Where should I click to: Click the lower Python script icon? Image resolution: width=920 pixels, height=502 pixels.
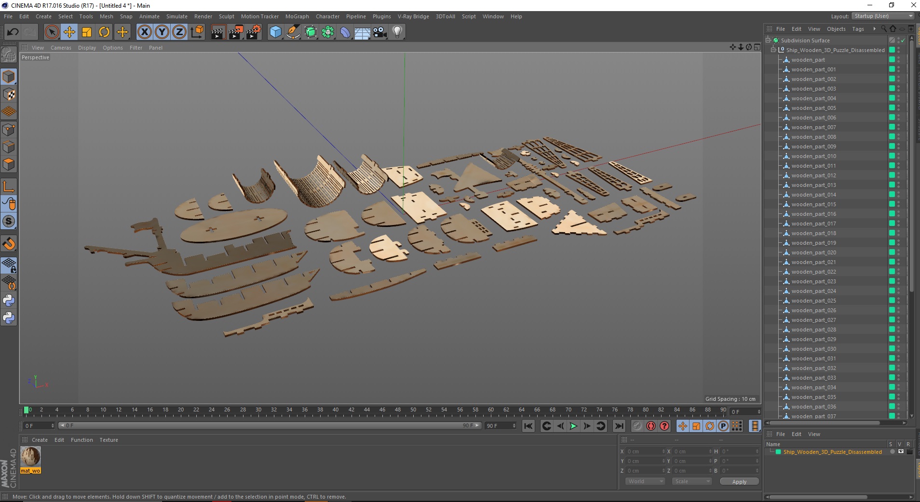[x=9, y=318]
